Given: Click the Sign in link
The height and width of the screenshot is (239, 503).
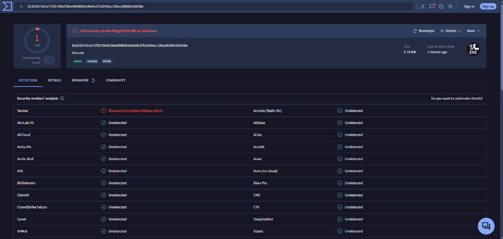Looking at the screenshot, I should pos(469,7).
